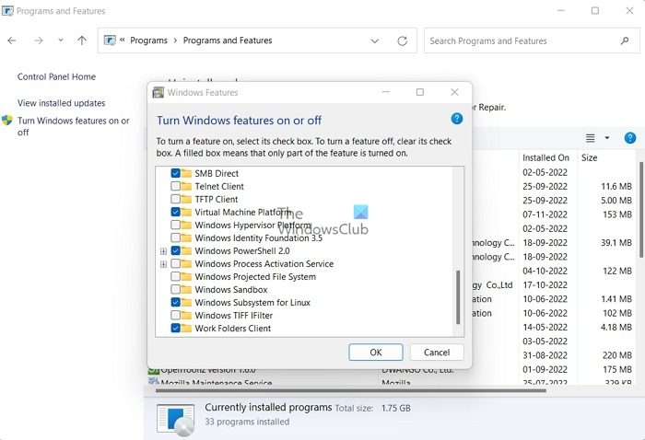Click the vertical scrollbar of programs list
Screen dimensions: 645x440
pos(641,210)
